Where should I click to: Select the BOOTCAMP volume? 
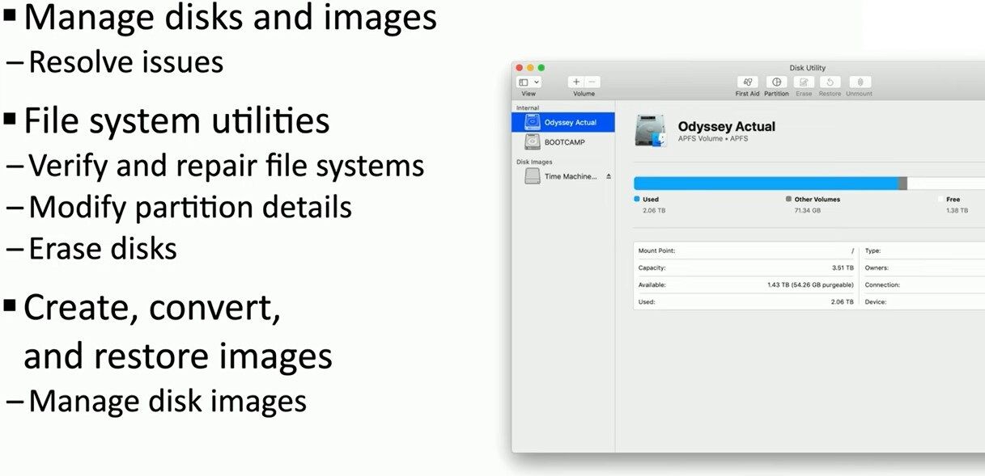coord(563,142)
